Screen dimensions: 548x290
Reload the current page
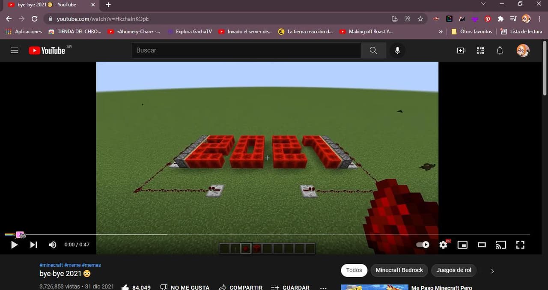35,19
